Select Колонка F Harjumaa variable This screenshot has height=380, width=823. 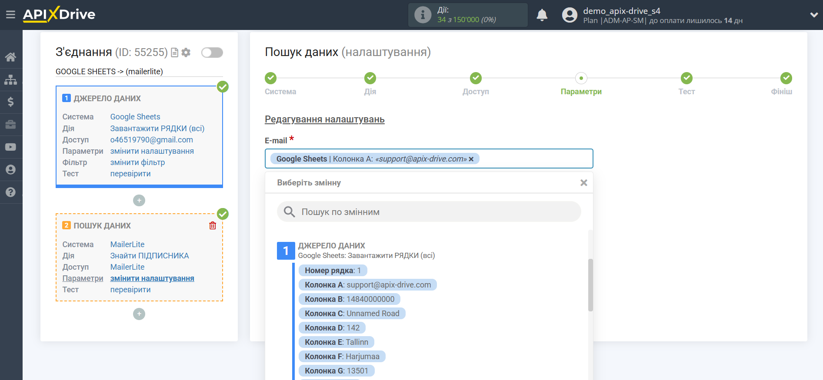pos(342,357)
